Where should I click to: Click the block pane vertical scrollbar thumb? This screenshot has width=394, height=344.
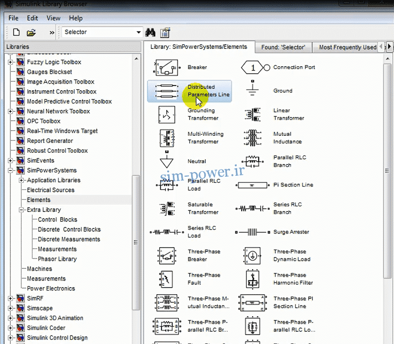pyautogui.click(x=387, y=171)
